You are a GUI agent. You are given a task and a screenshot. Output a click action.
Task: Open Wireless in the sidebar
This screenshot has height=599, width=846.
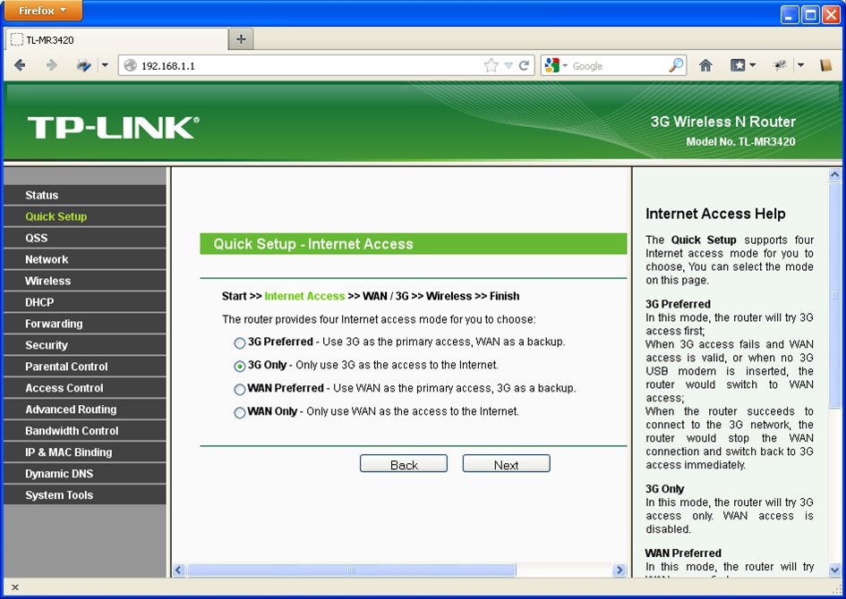(x=85, y=281)
